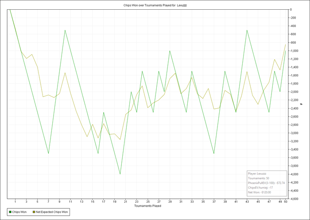Click the green line peak at tournament 10
This screenshot has height=220, width=310.
pyautogui.click(x=65, y=30)
